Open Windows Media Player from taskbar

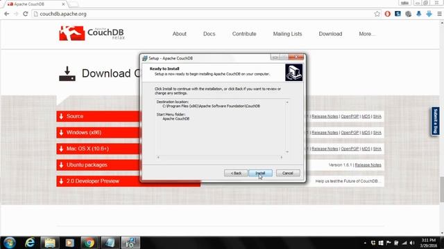(x=69, y=243)
